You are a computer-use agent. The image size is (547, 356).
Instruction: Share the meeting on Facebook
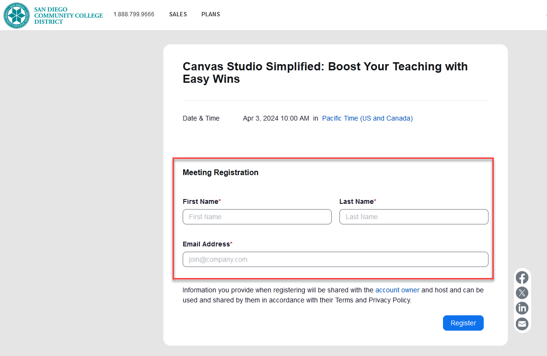pos(522,278)
